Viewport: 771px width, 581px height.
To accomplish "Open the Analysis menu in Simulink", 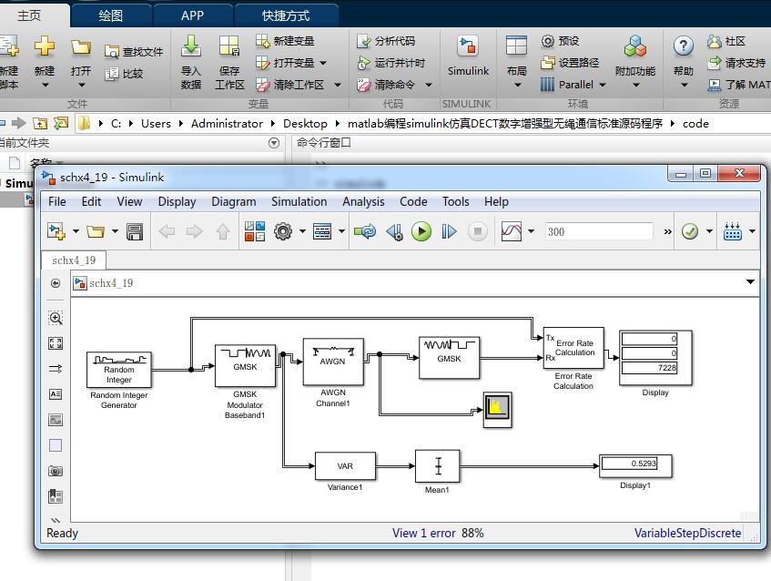I will click(x=363, y=201).
